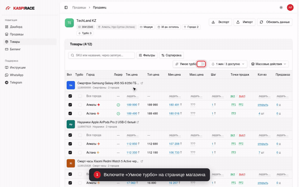Click the seller ID 30412345 badge
299x187 pixels.
[x=86, y=27]
